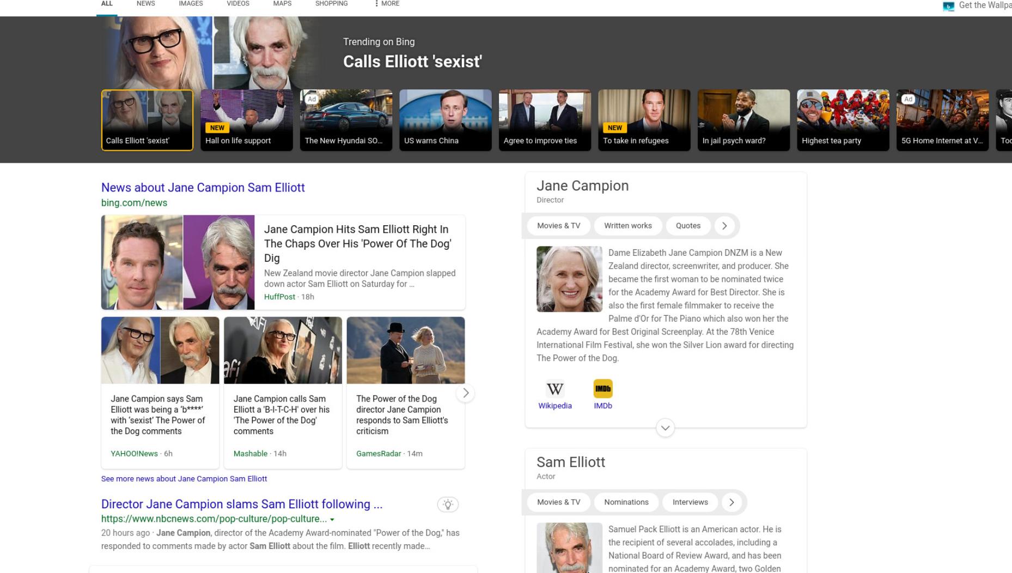Open the HuffPost Jane Campion Hits Sam Elliott headline

[x=358, y=244]
